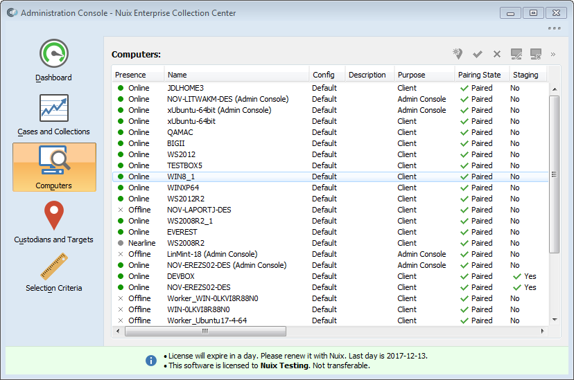Sort by the Name column header
574x380 pixels.
click(x=236, y=75)
